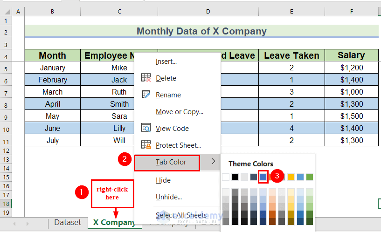Switch to the Dataset sheet tab

(x=68, y=223)
